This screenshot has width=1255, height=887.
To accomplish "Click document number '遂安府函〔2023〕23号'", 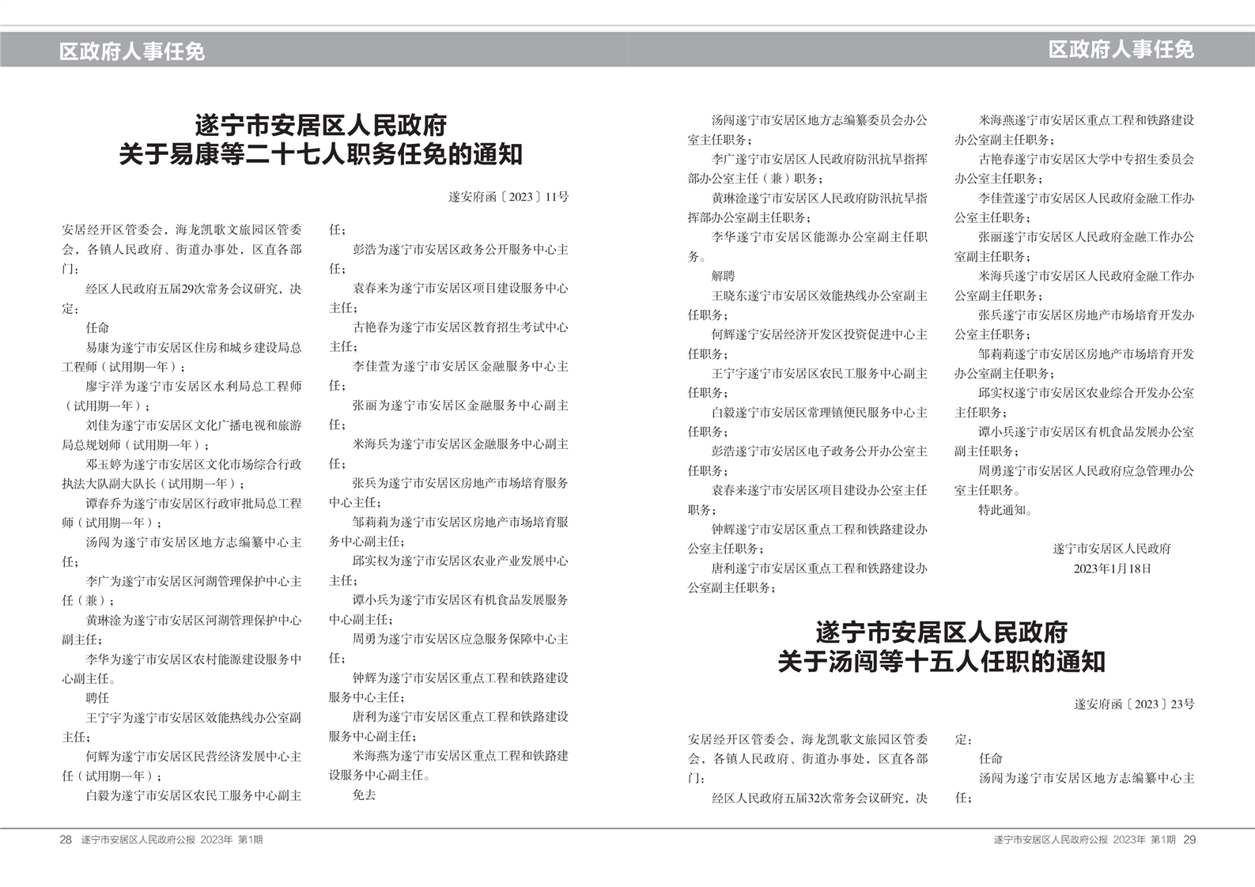I will pyautogui.click(x=1133, y=704).
